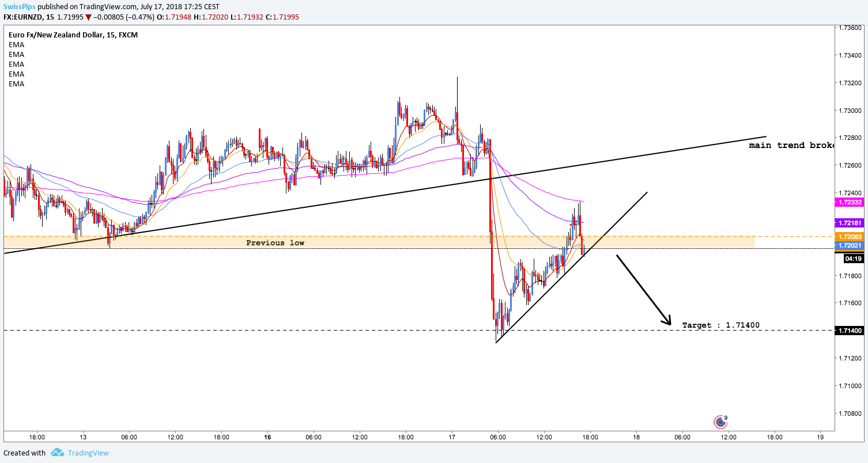Viewport: 868px width, 463px height.
Task: Click the 1.73000 price axis label
Action: [x=850, y=111]
